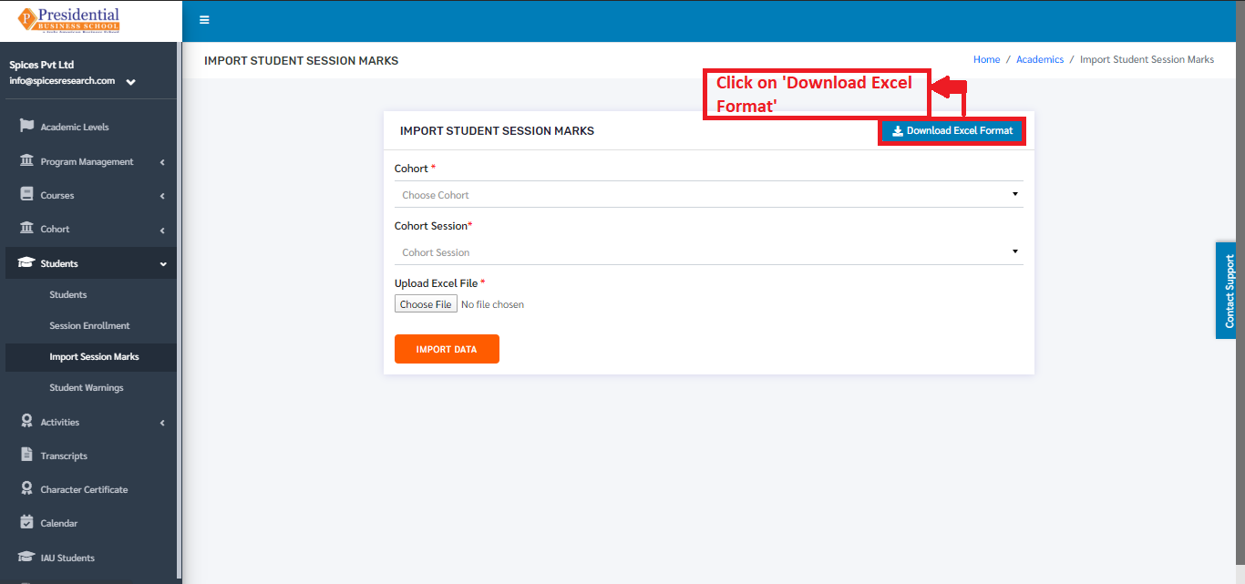Click the Calendar check icon
Screen dimensions: 1245x584
[x=26, y=522]
